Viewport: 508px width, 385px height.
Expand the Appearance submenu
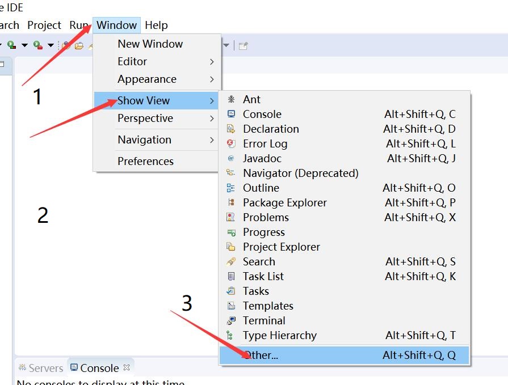click(157, 79)
